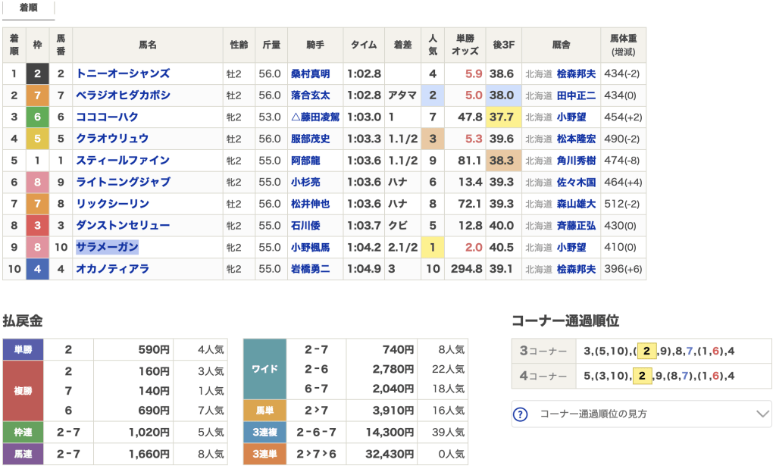Open horse クラオウリュウ page
The height and width of the screenshot is (475, 776).
click(112, 139)
